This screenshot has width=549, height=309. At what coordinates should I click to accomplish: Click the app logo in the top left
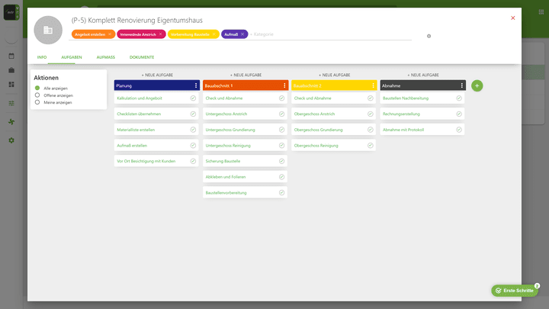[x=11, y=12]
